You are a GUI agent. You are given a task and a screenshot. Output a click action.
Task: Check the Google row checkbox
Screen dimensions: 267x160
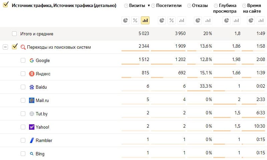tap(23, 60)
